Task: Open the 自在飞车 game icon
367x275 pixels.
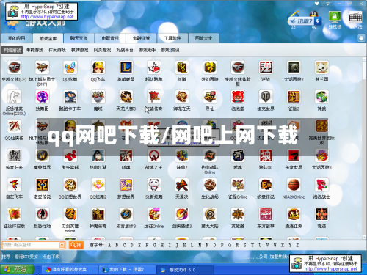Action: click(x=14, y=185)
